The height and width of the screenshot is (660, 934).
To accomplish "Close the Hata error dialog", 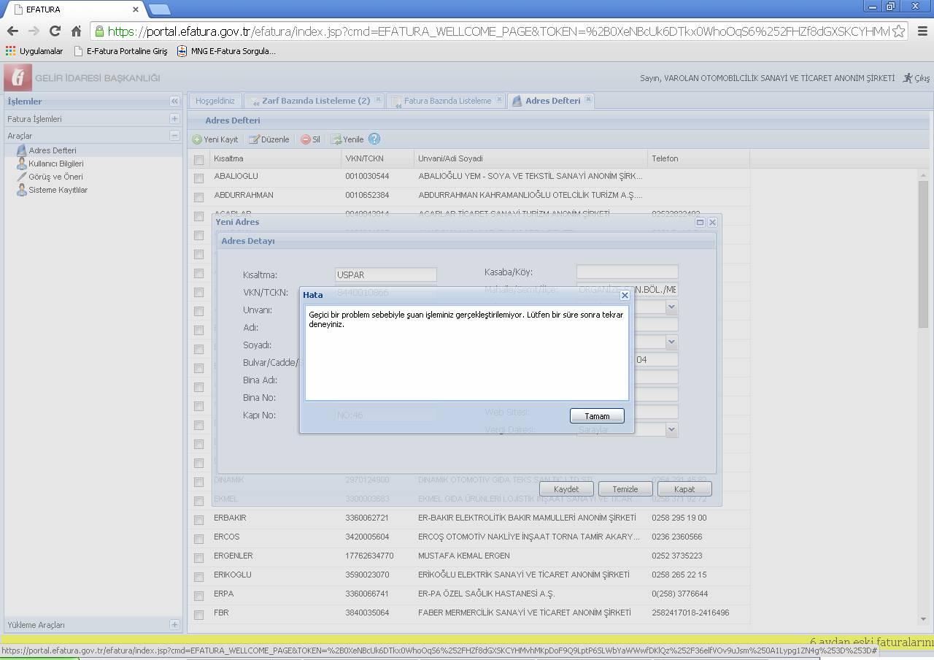I will (625, 295).
